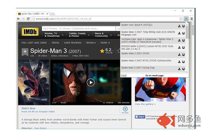The image size is (217, 136).
Task: Expand the MORE dropdown
Action: click(x=105, y=43)
